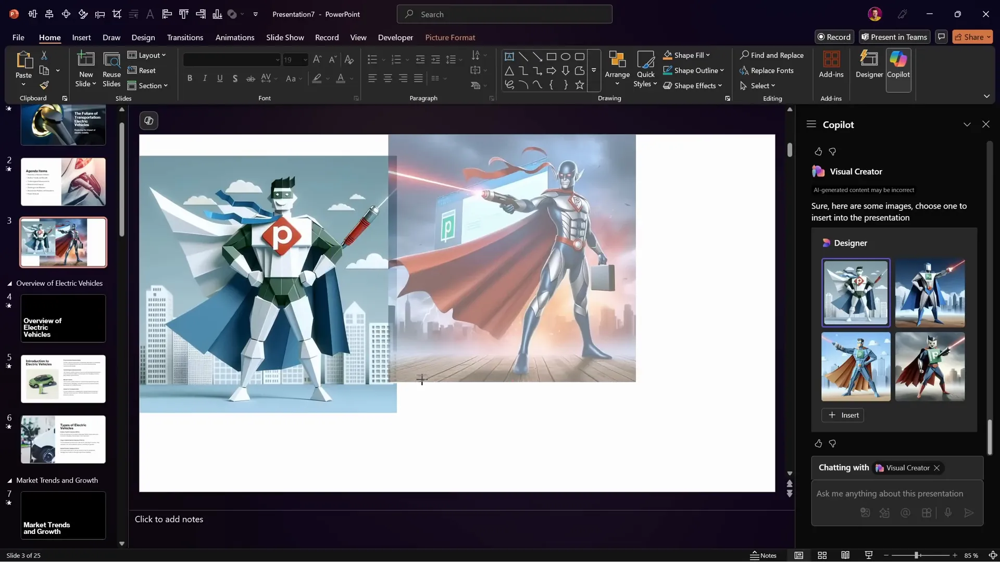This screenshot has height=562, width=1000.
Task: Switch to Reading View
Action: 845,555
